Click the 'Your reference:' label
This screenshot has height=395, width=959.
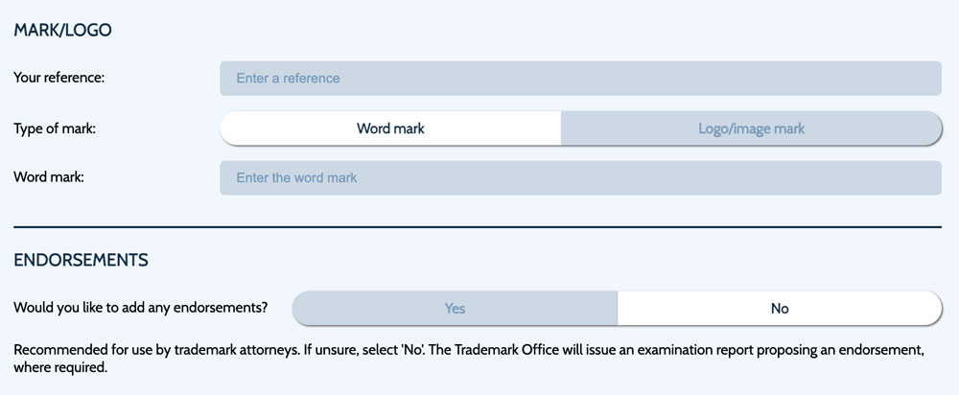(x=58, y=79)
